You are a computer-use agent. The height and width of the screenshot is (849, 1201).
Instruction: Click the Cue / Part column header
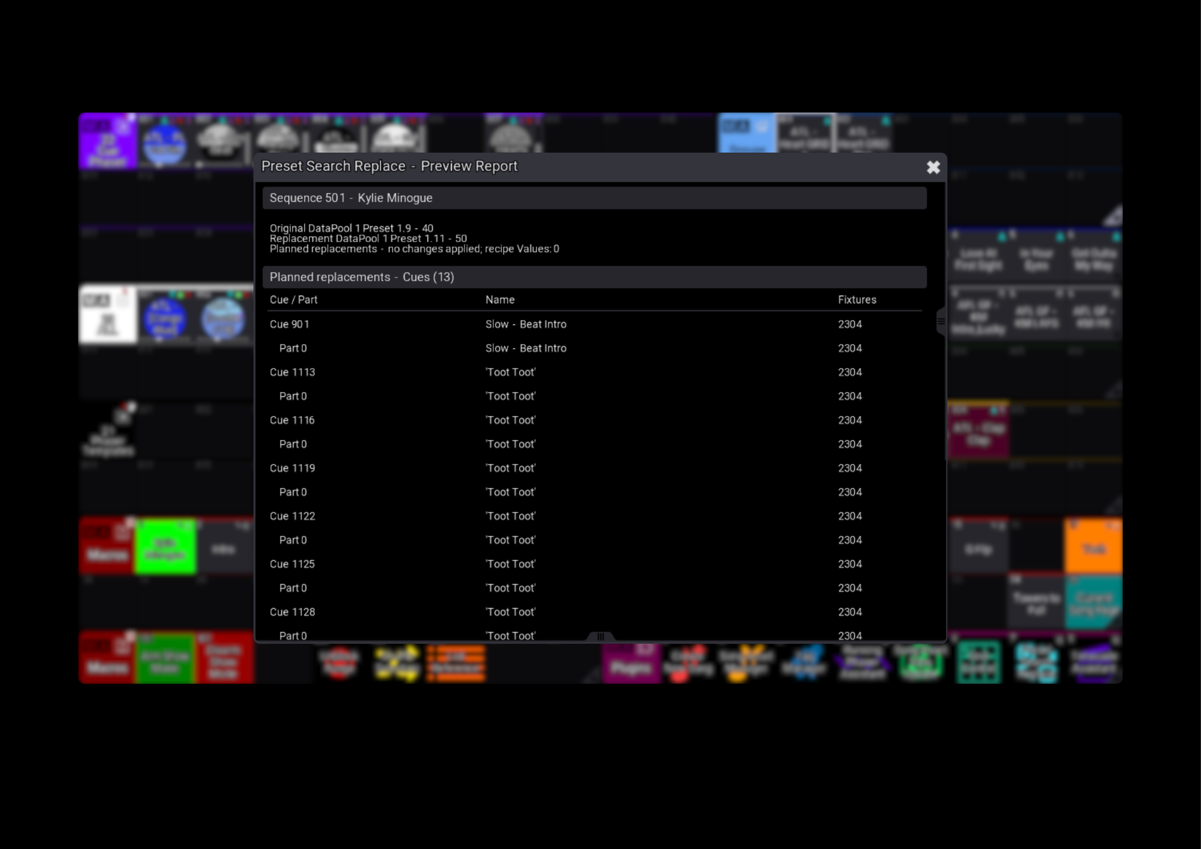click(294, 300)
